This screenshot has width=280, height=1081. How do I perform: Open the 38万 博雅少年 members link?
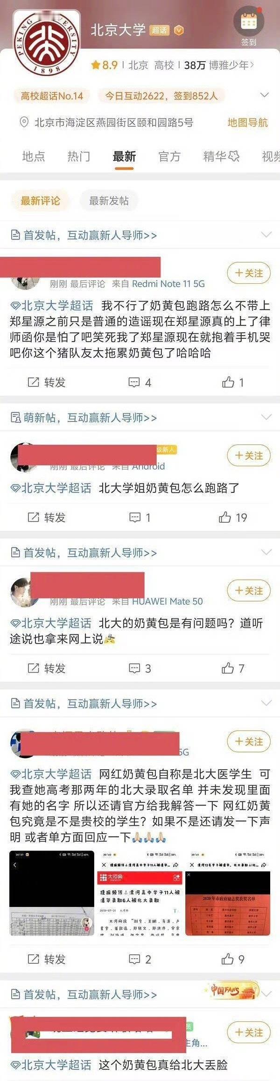point(219,65)
